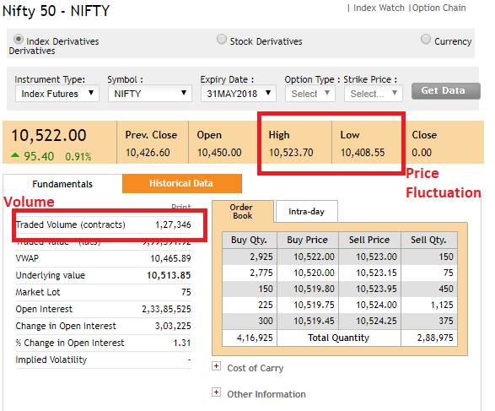Click the Cost of Carry label
The width and height of the screenshot is (495, 411).
click(256, 368)
